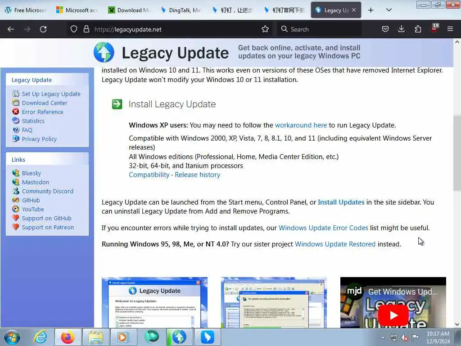The height and width of the screenshot is (346, 461).
Task: Open the GitHub sidebar link
Action: click(31, 200)
